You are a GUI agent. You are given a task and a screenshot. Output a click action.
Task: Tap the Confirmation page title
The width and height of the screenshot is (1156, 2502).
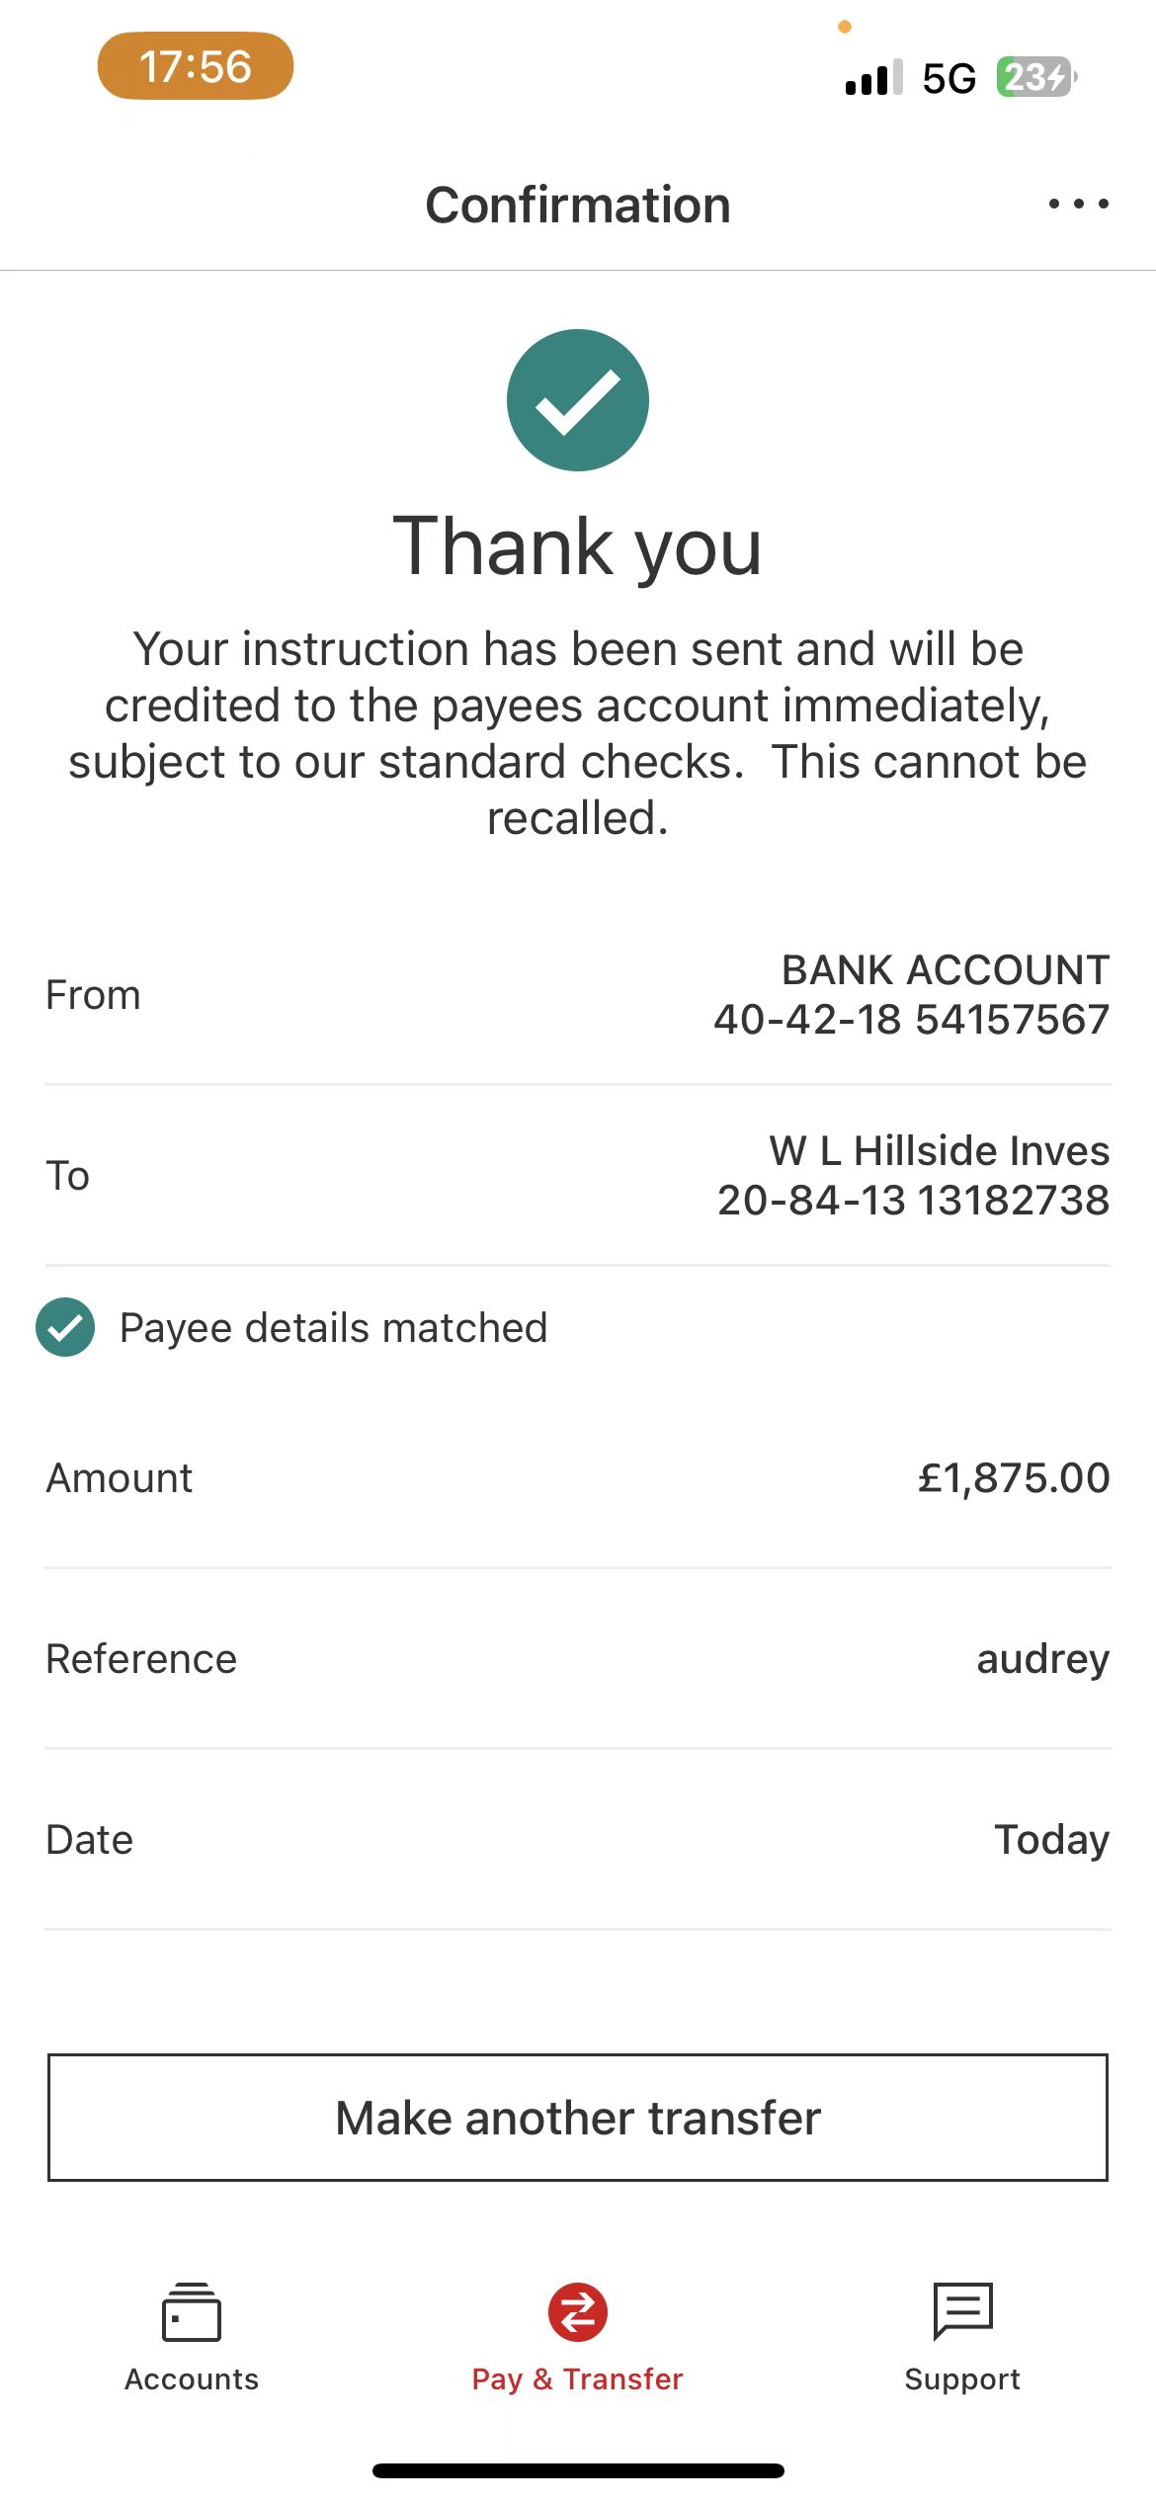point(578,206)
